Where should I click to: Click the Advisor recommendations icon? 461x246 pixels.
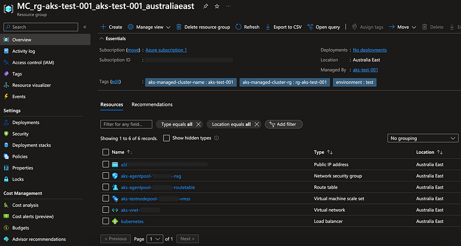tap(6, 239)
